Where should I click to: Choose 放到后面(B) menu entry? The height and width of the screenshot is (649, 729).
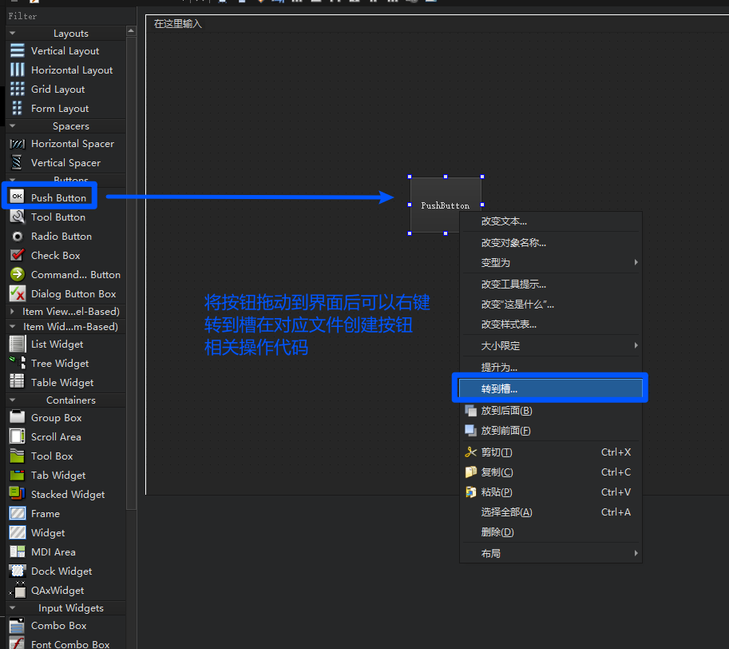point(550,410)
